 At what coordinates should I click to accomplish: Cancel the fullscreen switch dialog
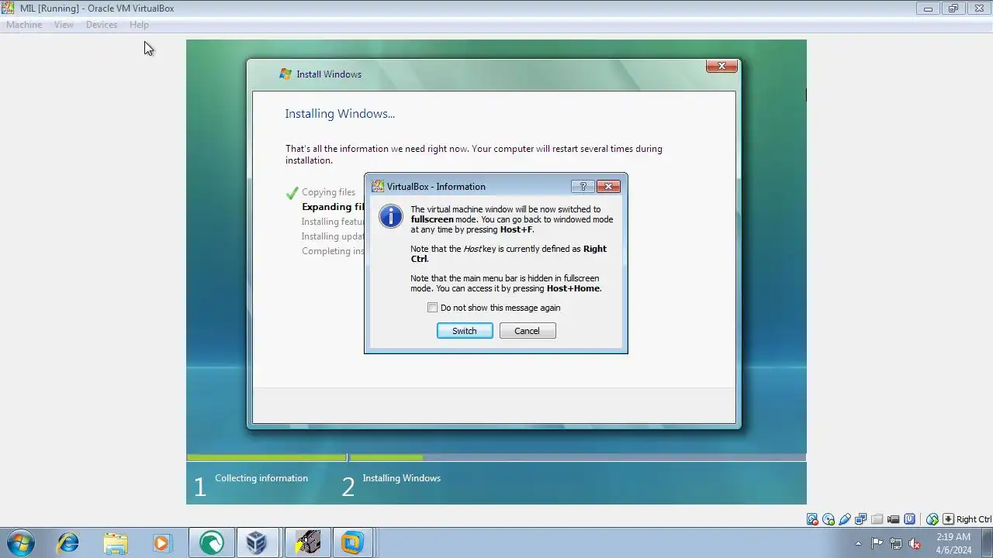click(x=528, y=331)
